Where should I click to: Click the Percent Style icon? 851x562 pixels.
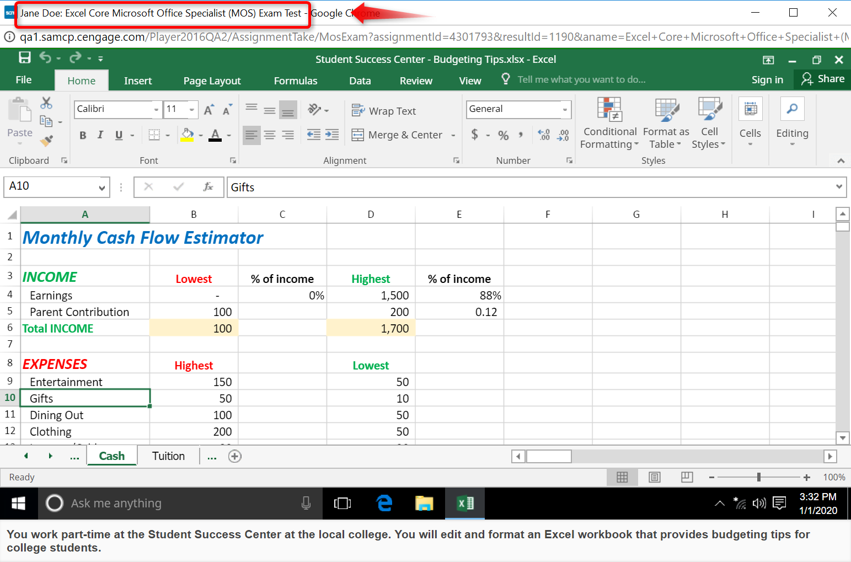coord(504,135)
